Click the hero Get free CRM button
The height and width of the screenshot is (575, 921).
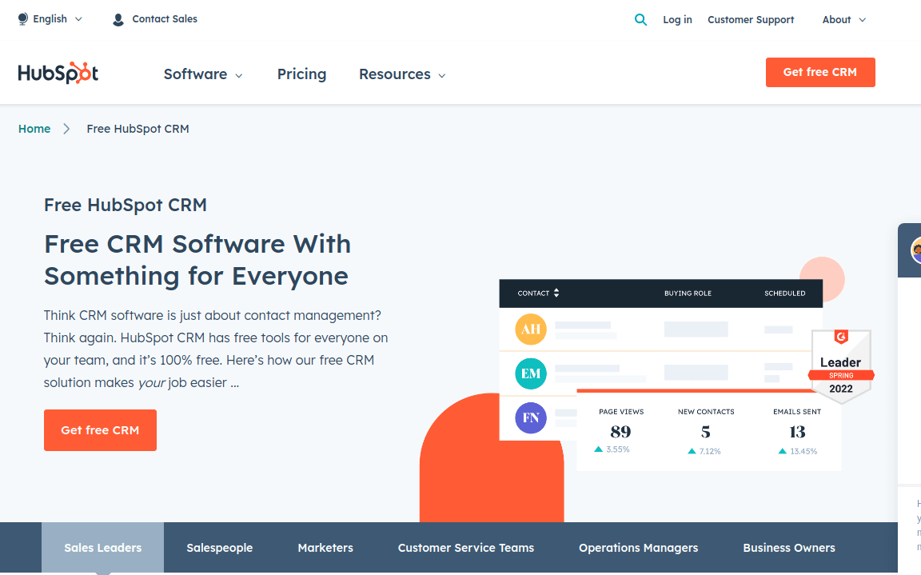point(101,430)
